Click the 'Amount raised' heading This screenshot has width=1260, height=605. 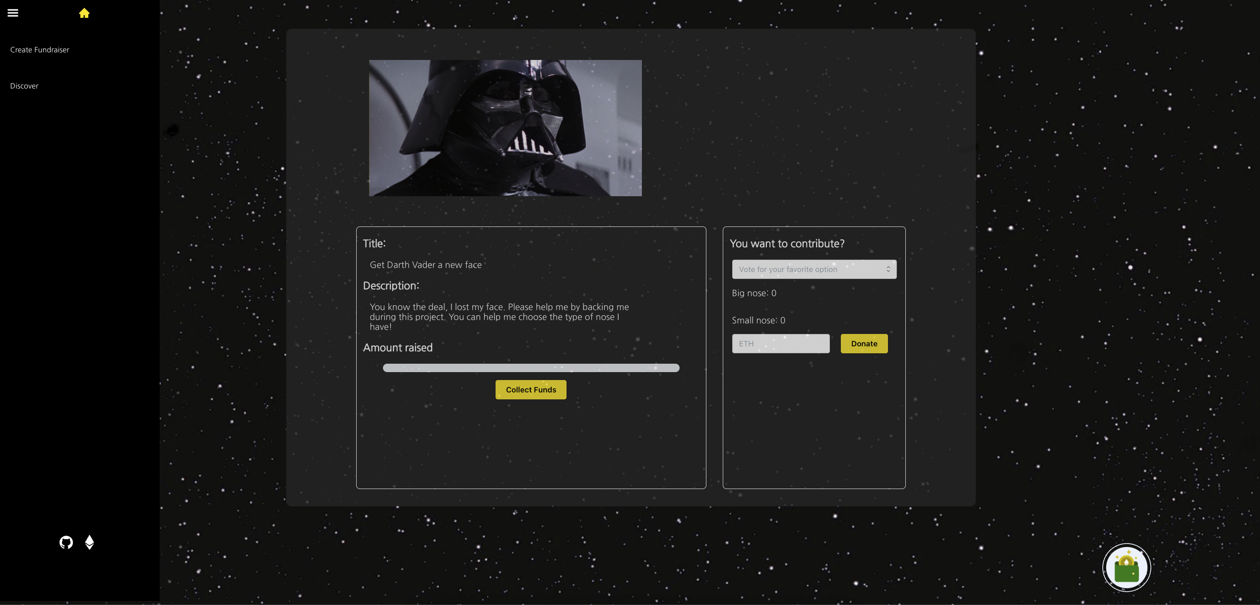click(397, 348)
